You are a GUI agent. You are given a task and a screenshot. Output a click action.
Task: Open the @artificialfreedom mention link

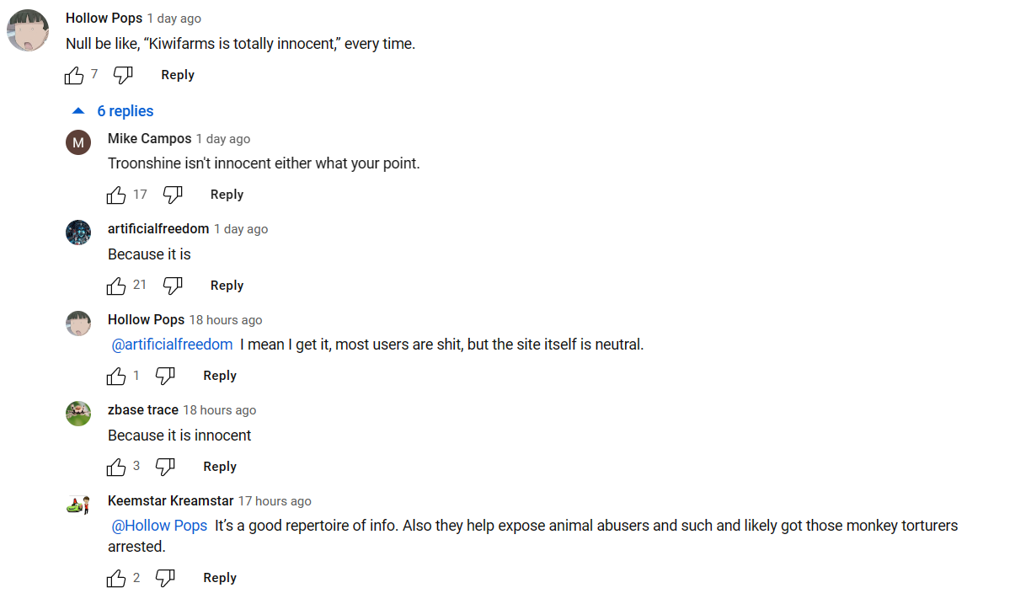(x=172, y=345)
